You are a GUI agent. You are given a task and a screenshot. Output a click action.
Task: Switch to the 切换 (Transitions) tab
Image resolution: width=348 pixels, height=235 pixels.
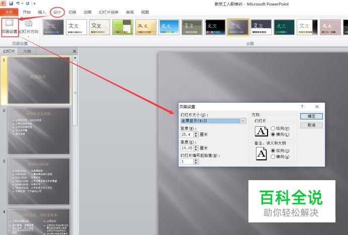[72, 12]
